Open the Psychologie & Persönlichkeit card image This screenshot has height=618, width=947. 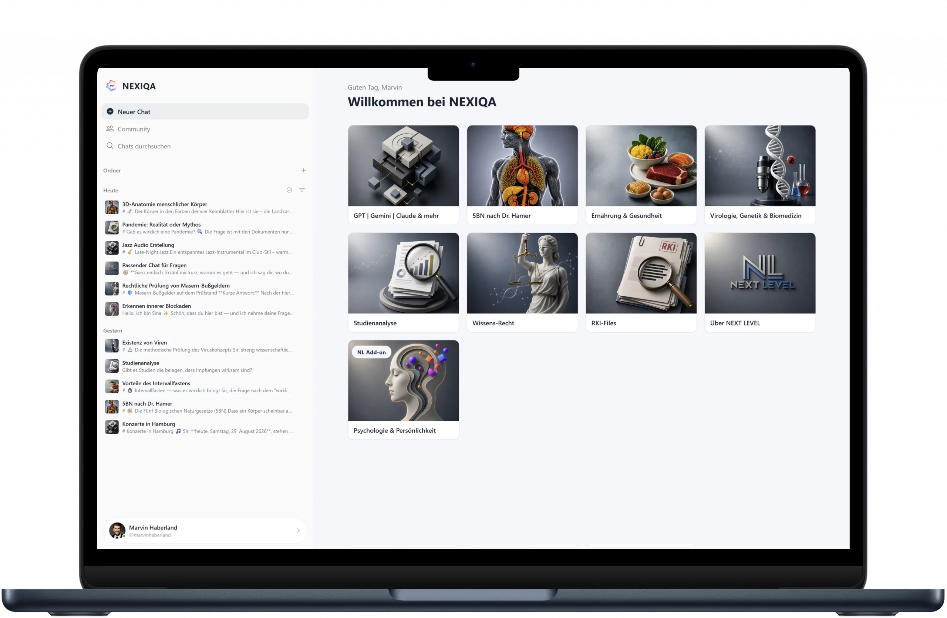(403, 380)
